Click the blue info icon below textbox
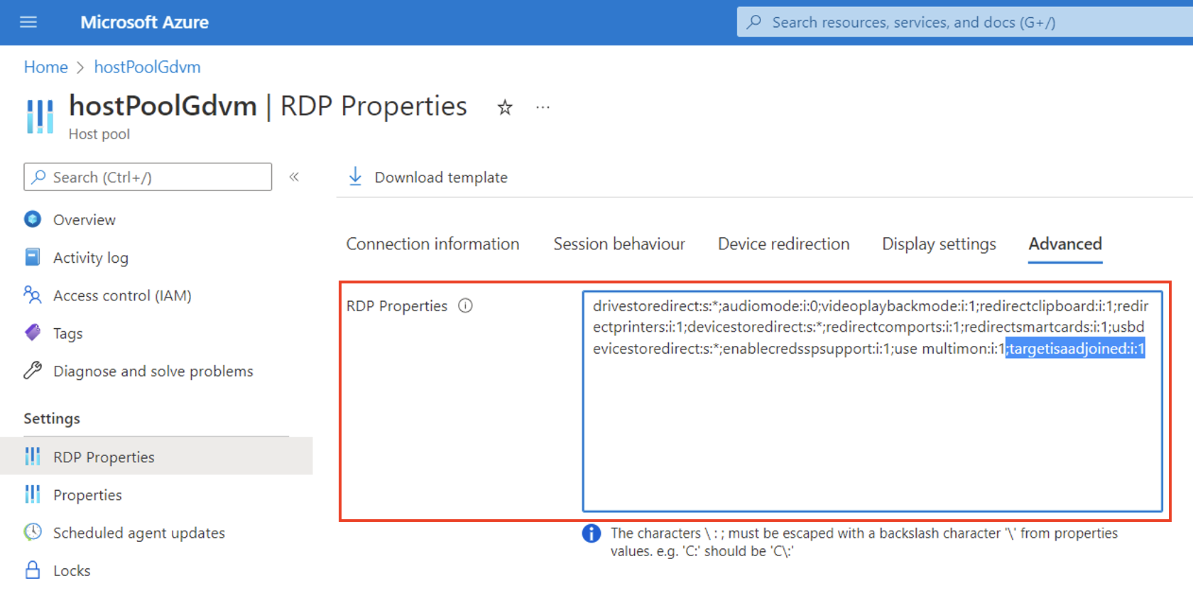The width and height of the screenshot is (1193, 608). [x=592, y=533]
